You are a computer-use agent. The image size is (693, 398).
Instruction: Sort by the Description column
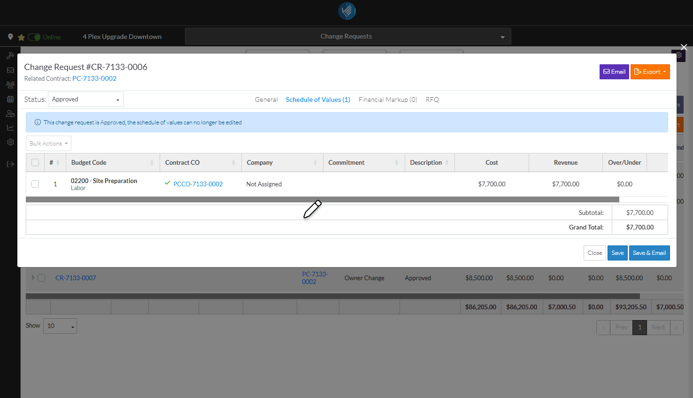point(430,162)
